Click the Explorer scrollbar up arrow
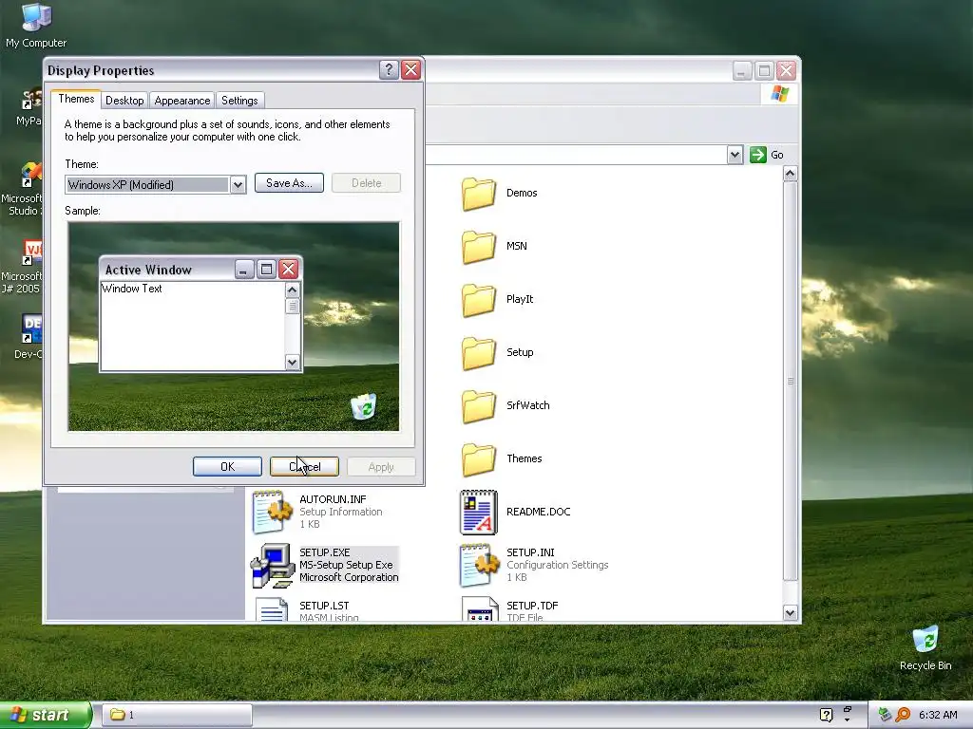 (x=790, y=174)
